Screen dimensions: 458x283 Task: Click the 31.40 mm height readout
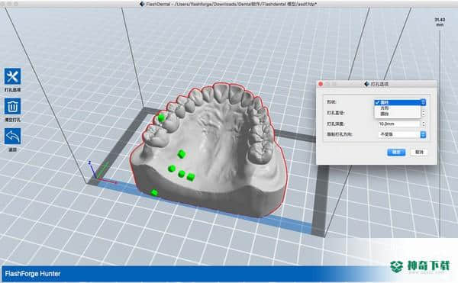coord(440,22)
